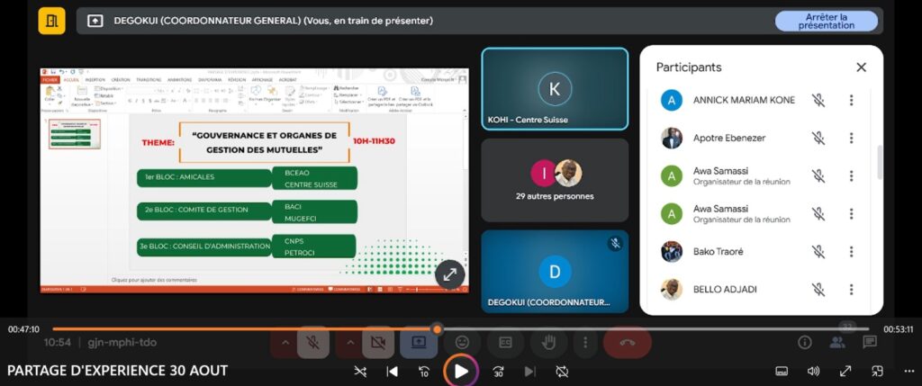922x386 pixels.
Task: Toggle the Meet camera off button
Action: click(378, 342)
